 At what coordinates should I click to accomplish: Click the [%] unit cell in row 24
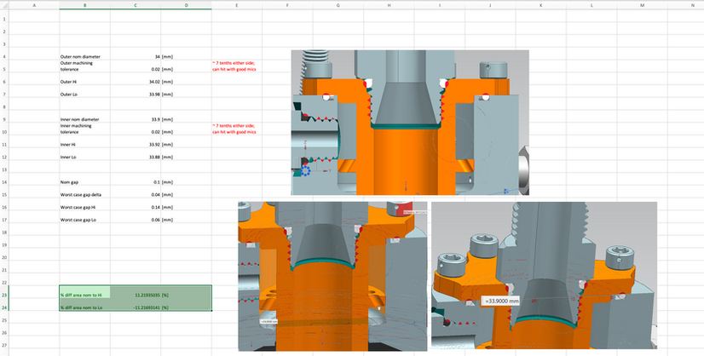pos(186,307)
